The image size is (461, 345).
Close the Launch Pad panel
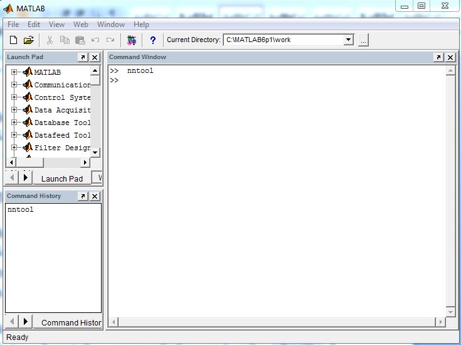coord(95,57)
